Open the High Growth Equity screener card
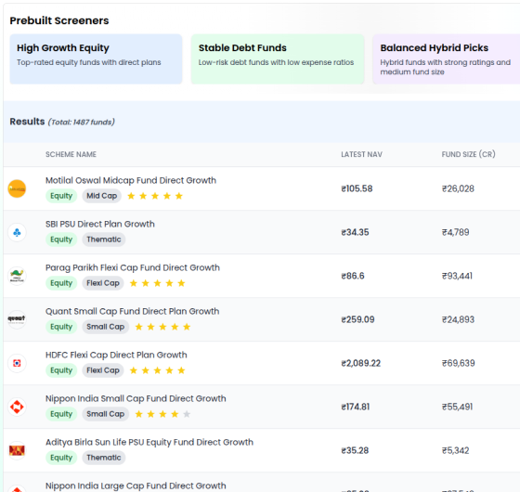This screenshot has width=520, height=492. [96, 59]
